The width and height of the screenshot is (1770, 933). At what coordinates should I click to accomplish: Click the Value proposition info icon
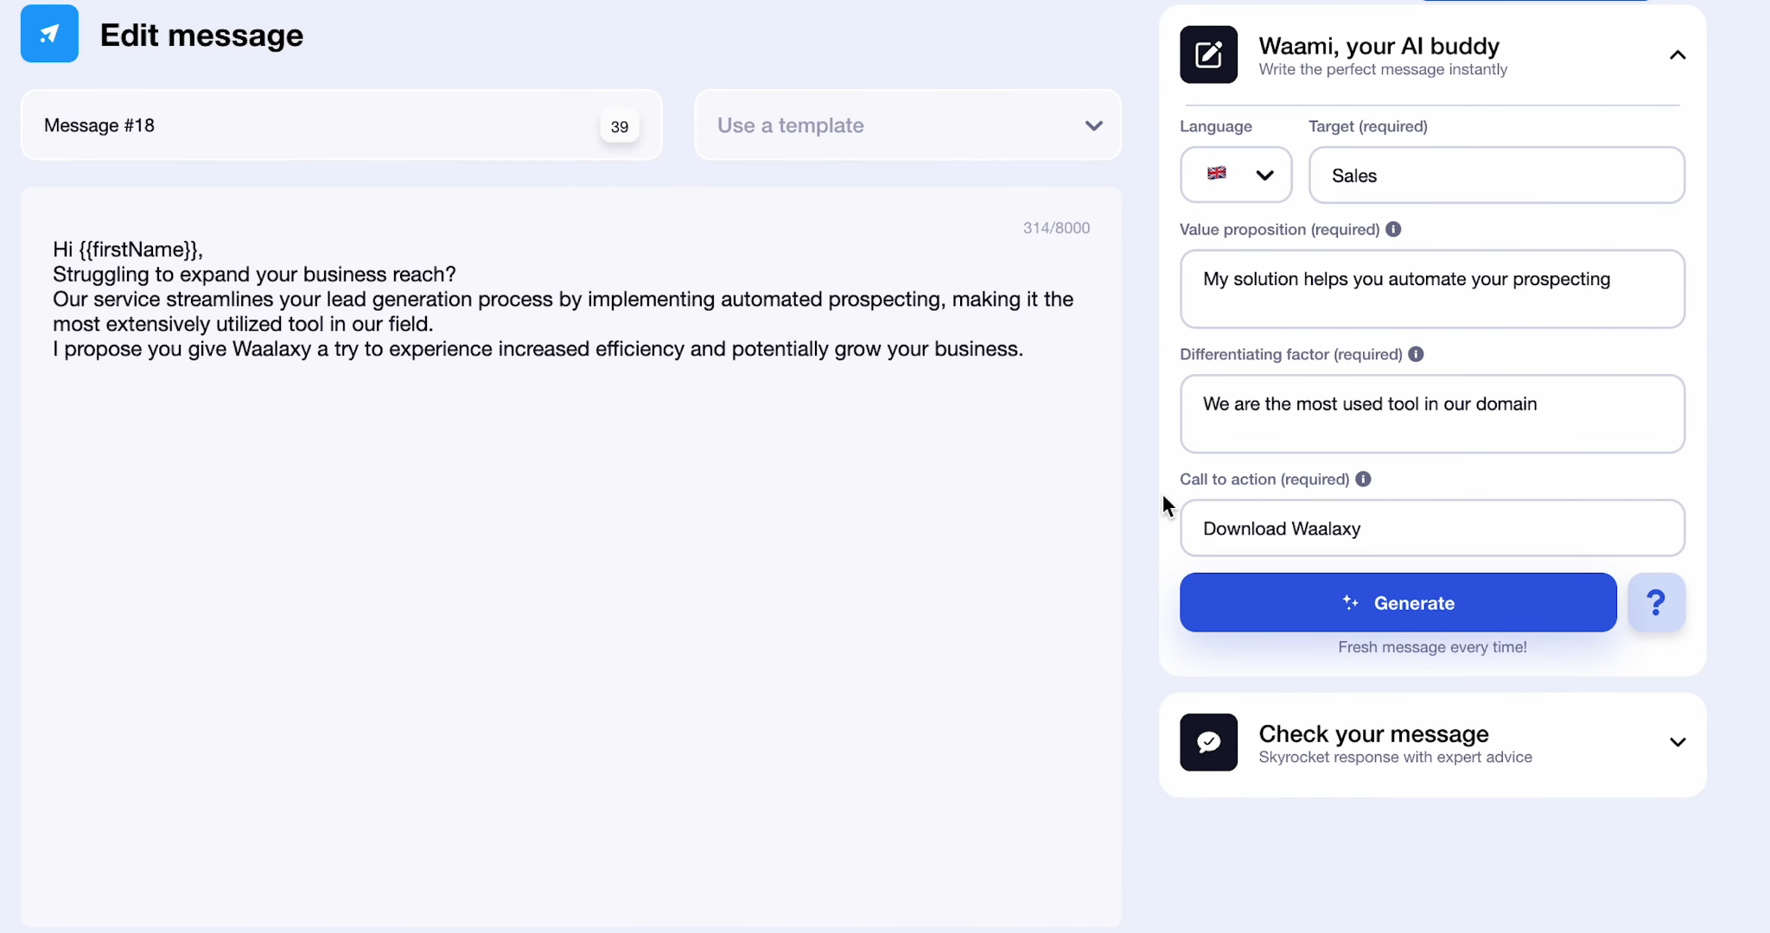point(1393,229)
